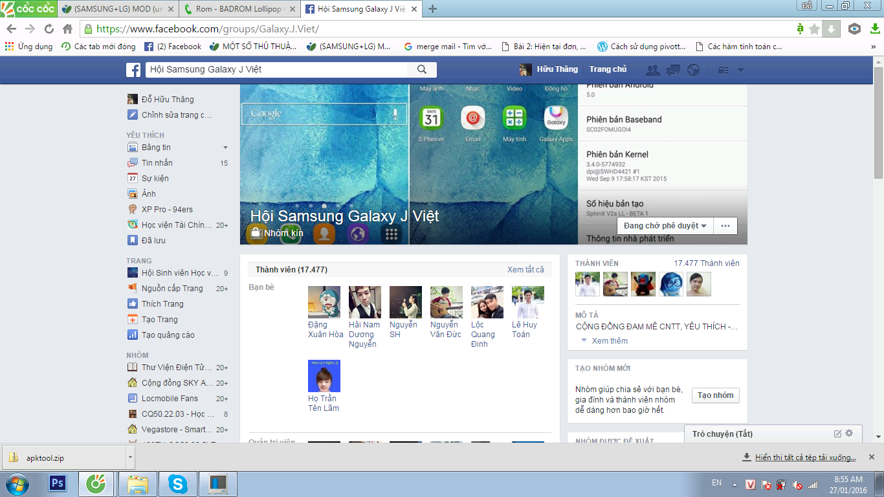Click the Windows Start button
884x497 pixels.
[x=17, y=483]
